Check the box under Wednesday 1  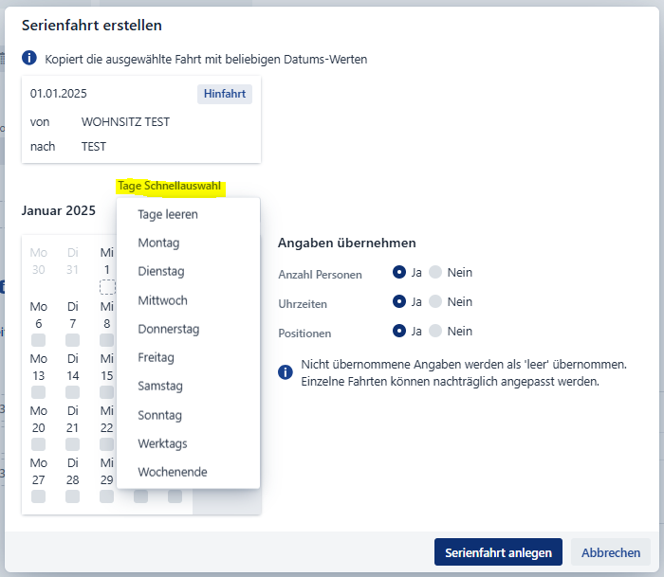(x=107, y=287)
